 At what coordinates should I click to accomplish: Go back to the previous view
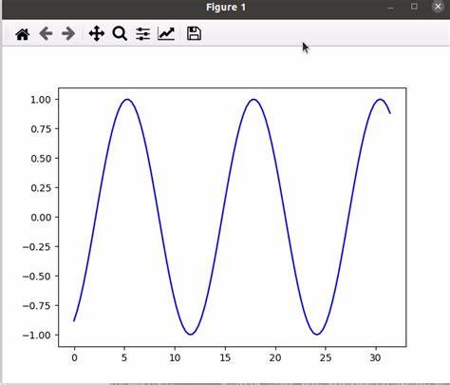tap(46, 33)
